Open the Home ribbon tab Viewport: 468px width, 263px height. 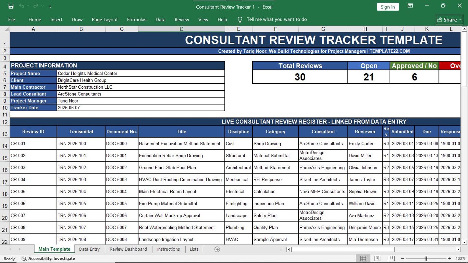(x=35, y=19)
